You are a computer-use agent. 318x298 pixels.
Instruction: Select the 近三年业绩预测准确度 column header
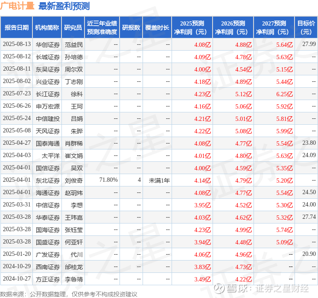[x=102, y=28]
